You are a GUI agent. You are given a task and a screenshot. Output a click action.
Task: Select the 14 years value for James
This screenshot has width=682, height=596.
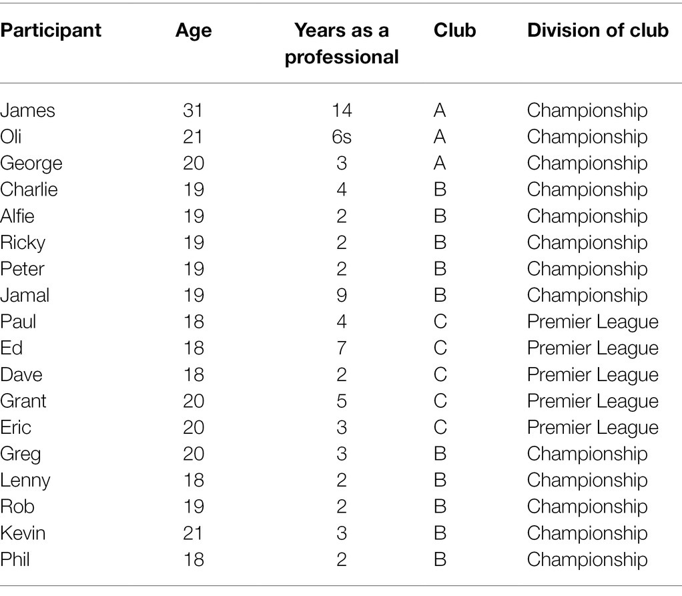tap(342, 110)
